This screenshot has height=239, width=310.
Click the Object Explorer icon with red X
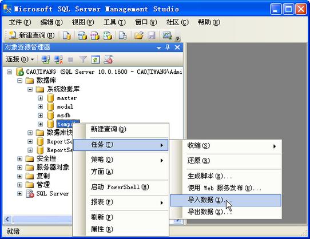pyautogui.click(x=108, y=59)
